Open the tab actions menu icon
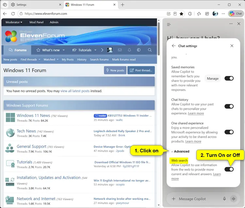The width and height of the screenshot is (245, 208). (x=5, y=5)
